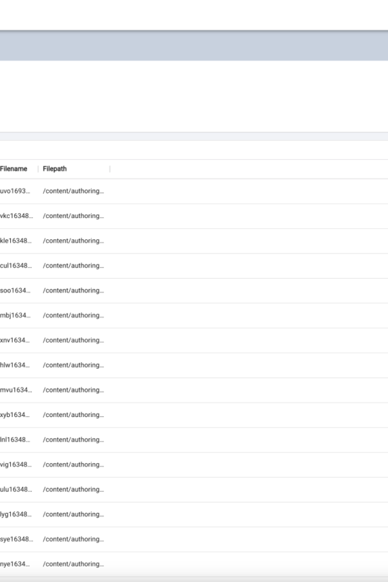Select the cul16348 filename entry
Image resolution: width=388 pixels, height=582 pixels.
[16, 266]
